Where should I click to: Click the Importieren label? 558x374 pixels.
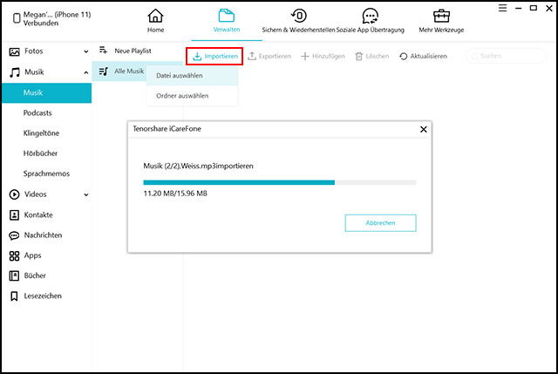coord(221,56)
